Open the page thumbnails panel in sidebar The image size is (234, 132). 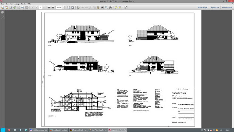(x=3, y=12)
